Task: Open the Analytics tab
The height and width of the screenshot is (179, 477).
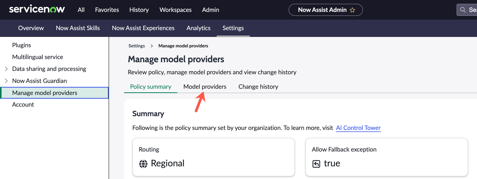Action: coord(199,28)
